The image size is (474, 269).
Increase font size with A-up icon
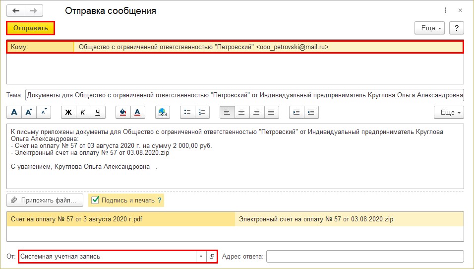click(x=29, y=112)
